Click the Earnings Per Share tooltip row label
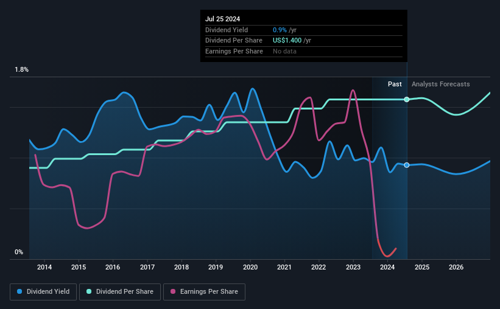This screenshot has height=309, width=500. (x=234, y=51)
